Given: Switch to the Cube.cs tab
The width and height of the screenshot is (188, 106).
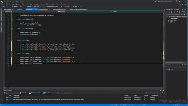Looking at the screenshot, I should click(19, 9).
